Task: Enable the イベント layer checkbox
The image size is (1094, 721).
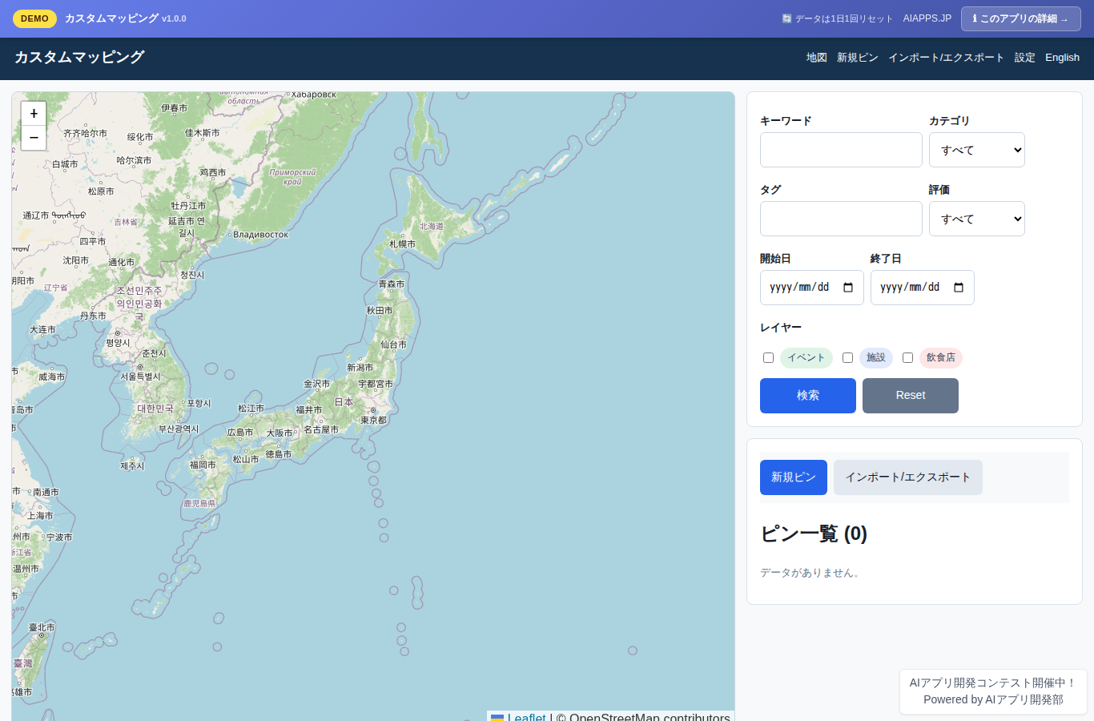Action: pos(768,358)
